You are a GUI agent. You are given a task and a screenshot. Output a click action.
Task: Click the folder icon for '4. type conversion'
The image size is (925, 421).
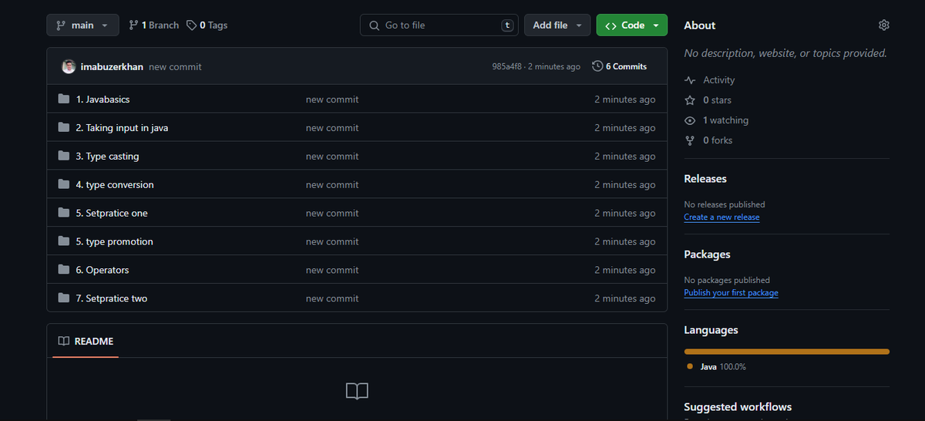coord(64,185)
